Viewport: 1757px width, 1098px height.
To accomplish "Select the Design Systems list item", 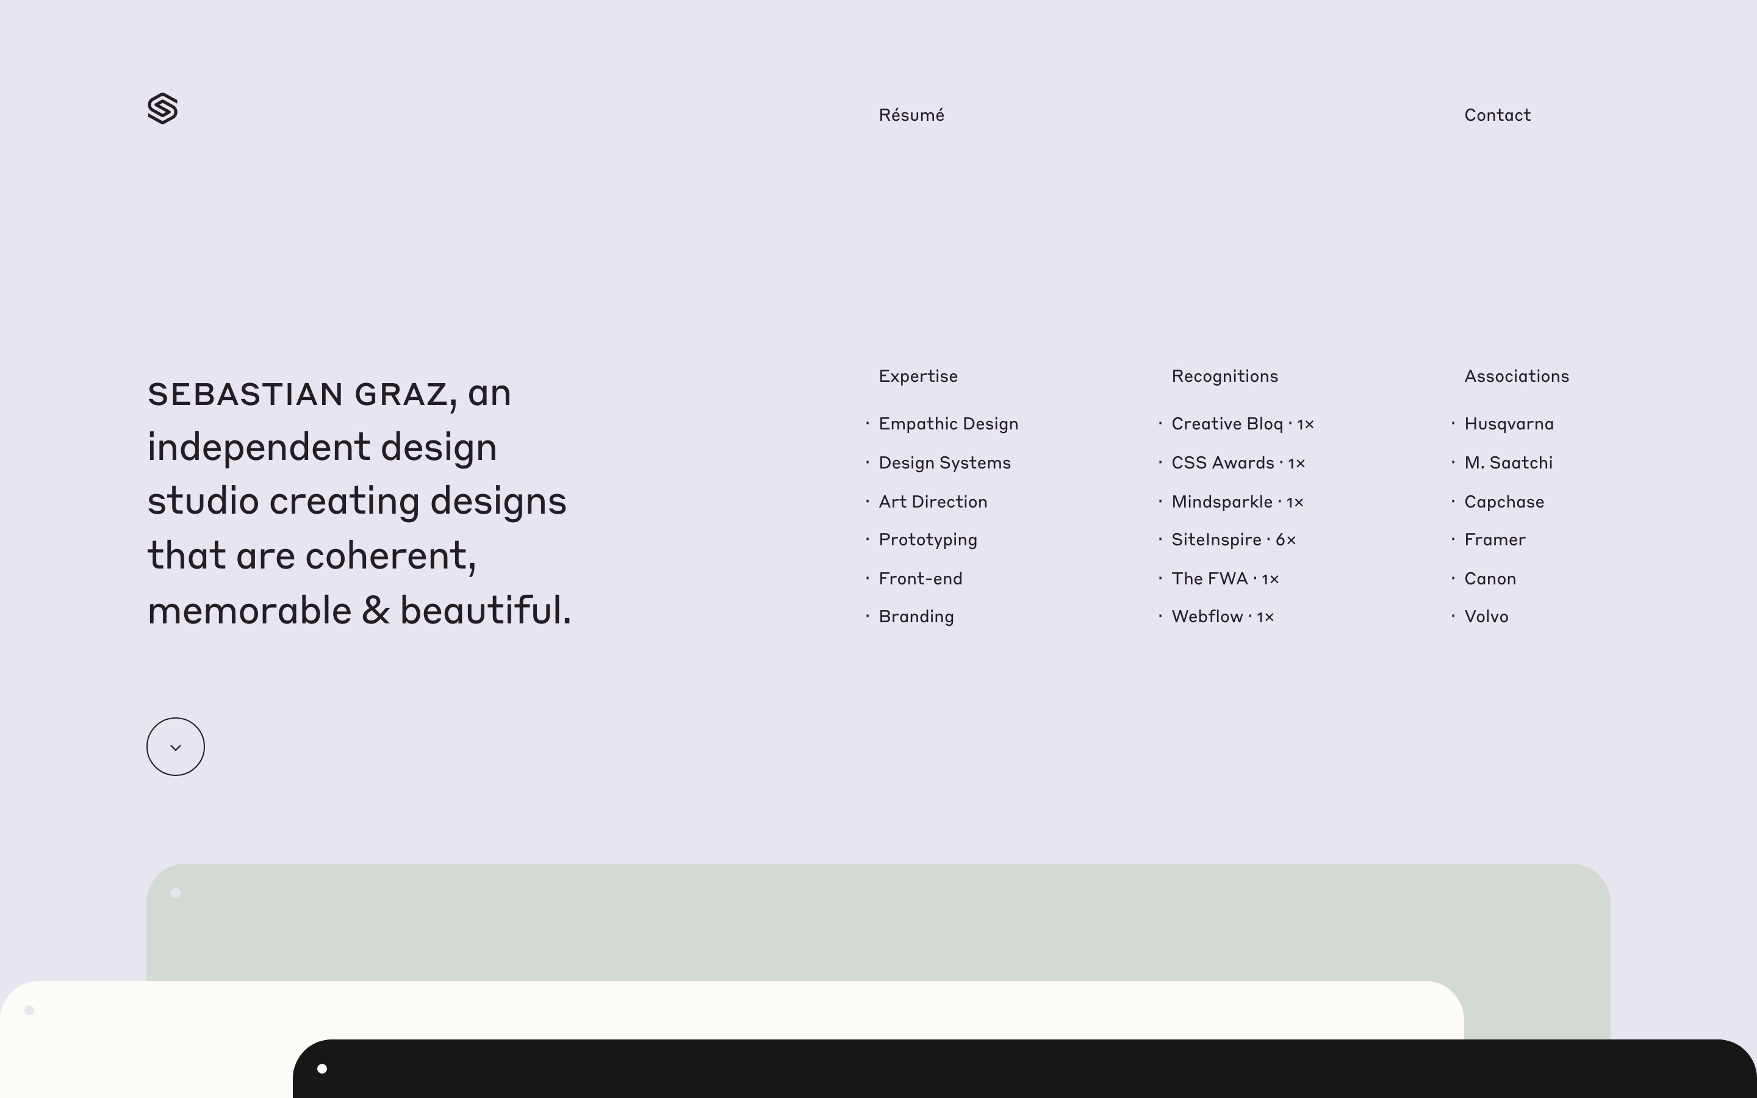I will (x=944, y=464).
